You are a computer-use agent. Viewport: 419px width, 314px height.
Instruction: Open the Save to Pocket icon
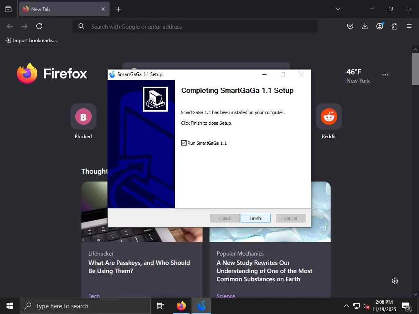point(350,26)
